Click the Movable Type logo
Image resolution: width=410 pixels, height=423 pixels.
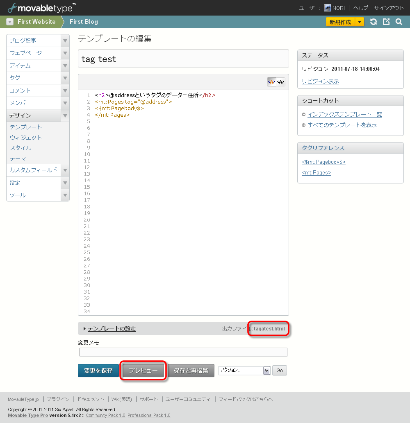pos(41,7)
